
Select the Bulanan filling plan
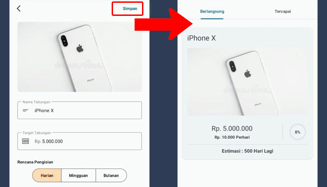point(111,175)
